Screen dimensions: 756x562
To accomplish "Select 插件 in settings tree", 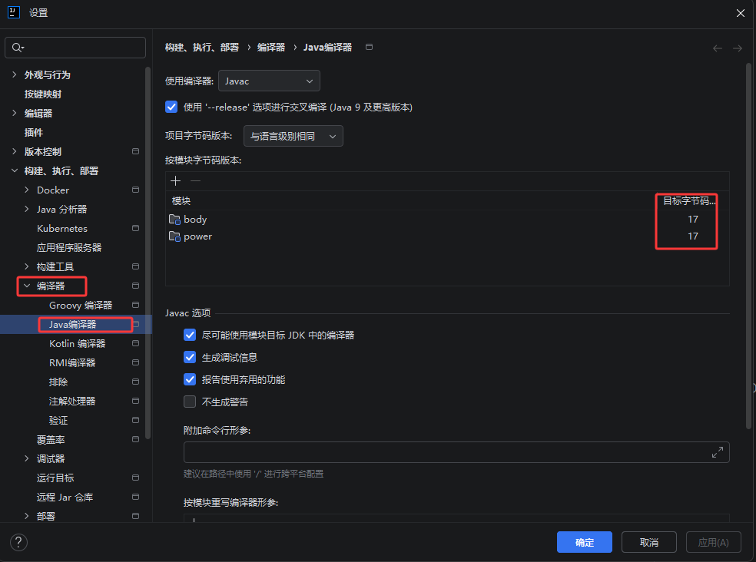I will (34, 132).
